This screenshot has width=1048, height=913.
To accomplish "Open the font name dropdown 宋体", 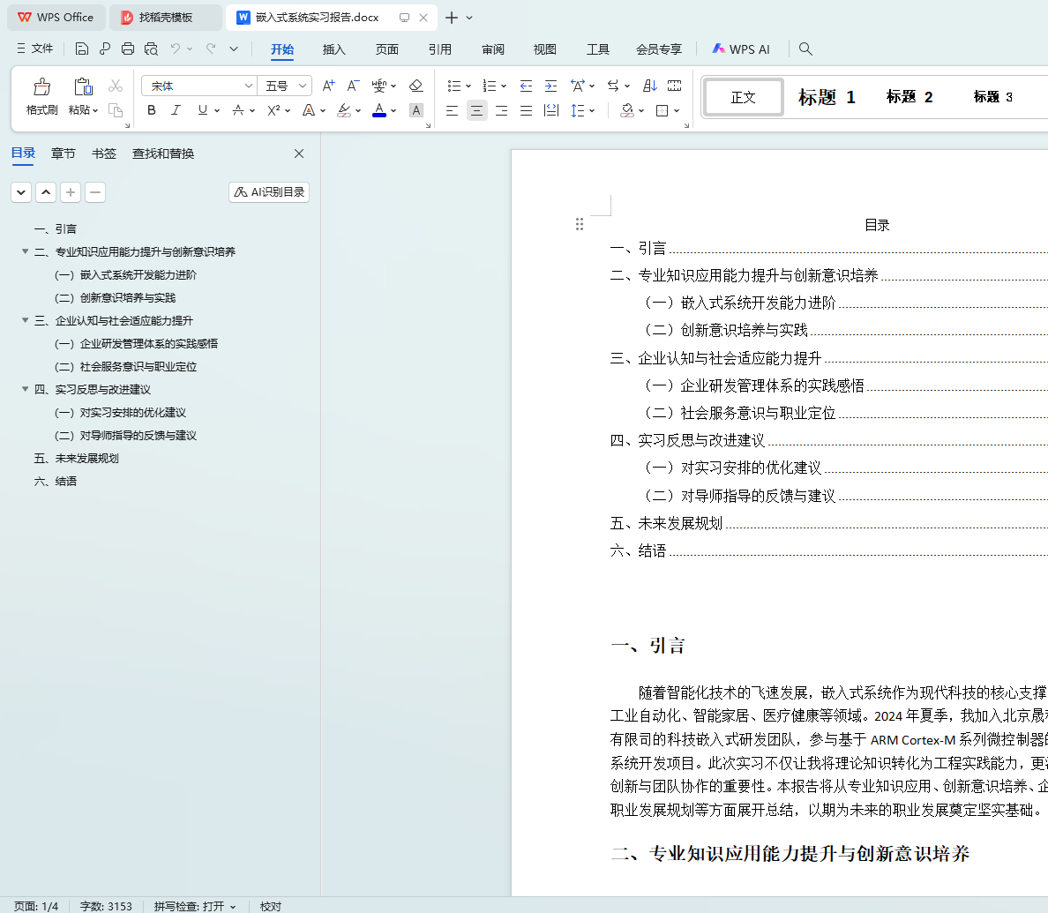I will (x=248, y=86).
